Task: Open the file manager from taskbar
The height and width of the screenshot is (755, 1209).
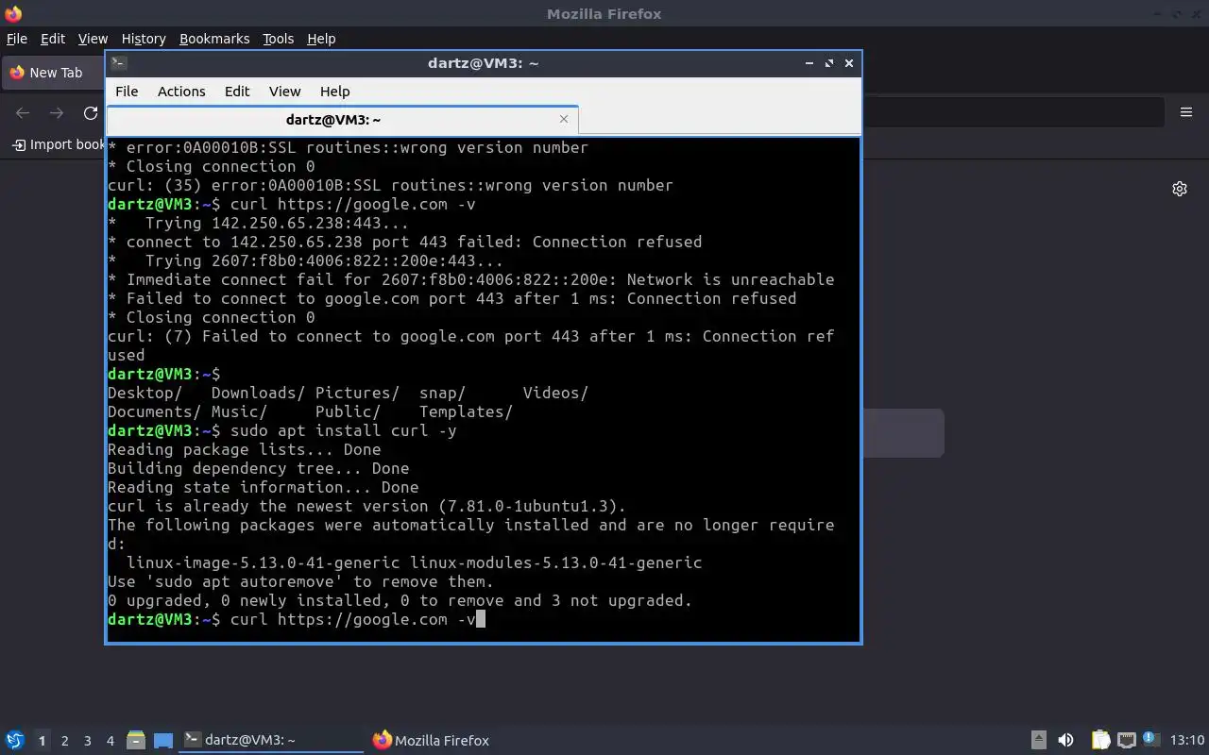Action: (135, 740)
